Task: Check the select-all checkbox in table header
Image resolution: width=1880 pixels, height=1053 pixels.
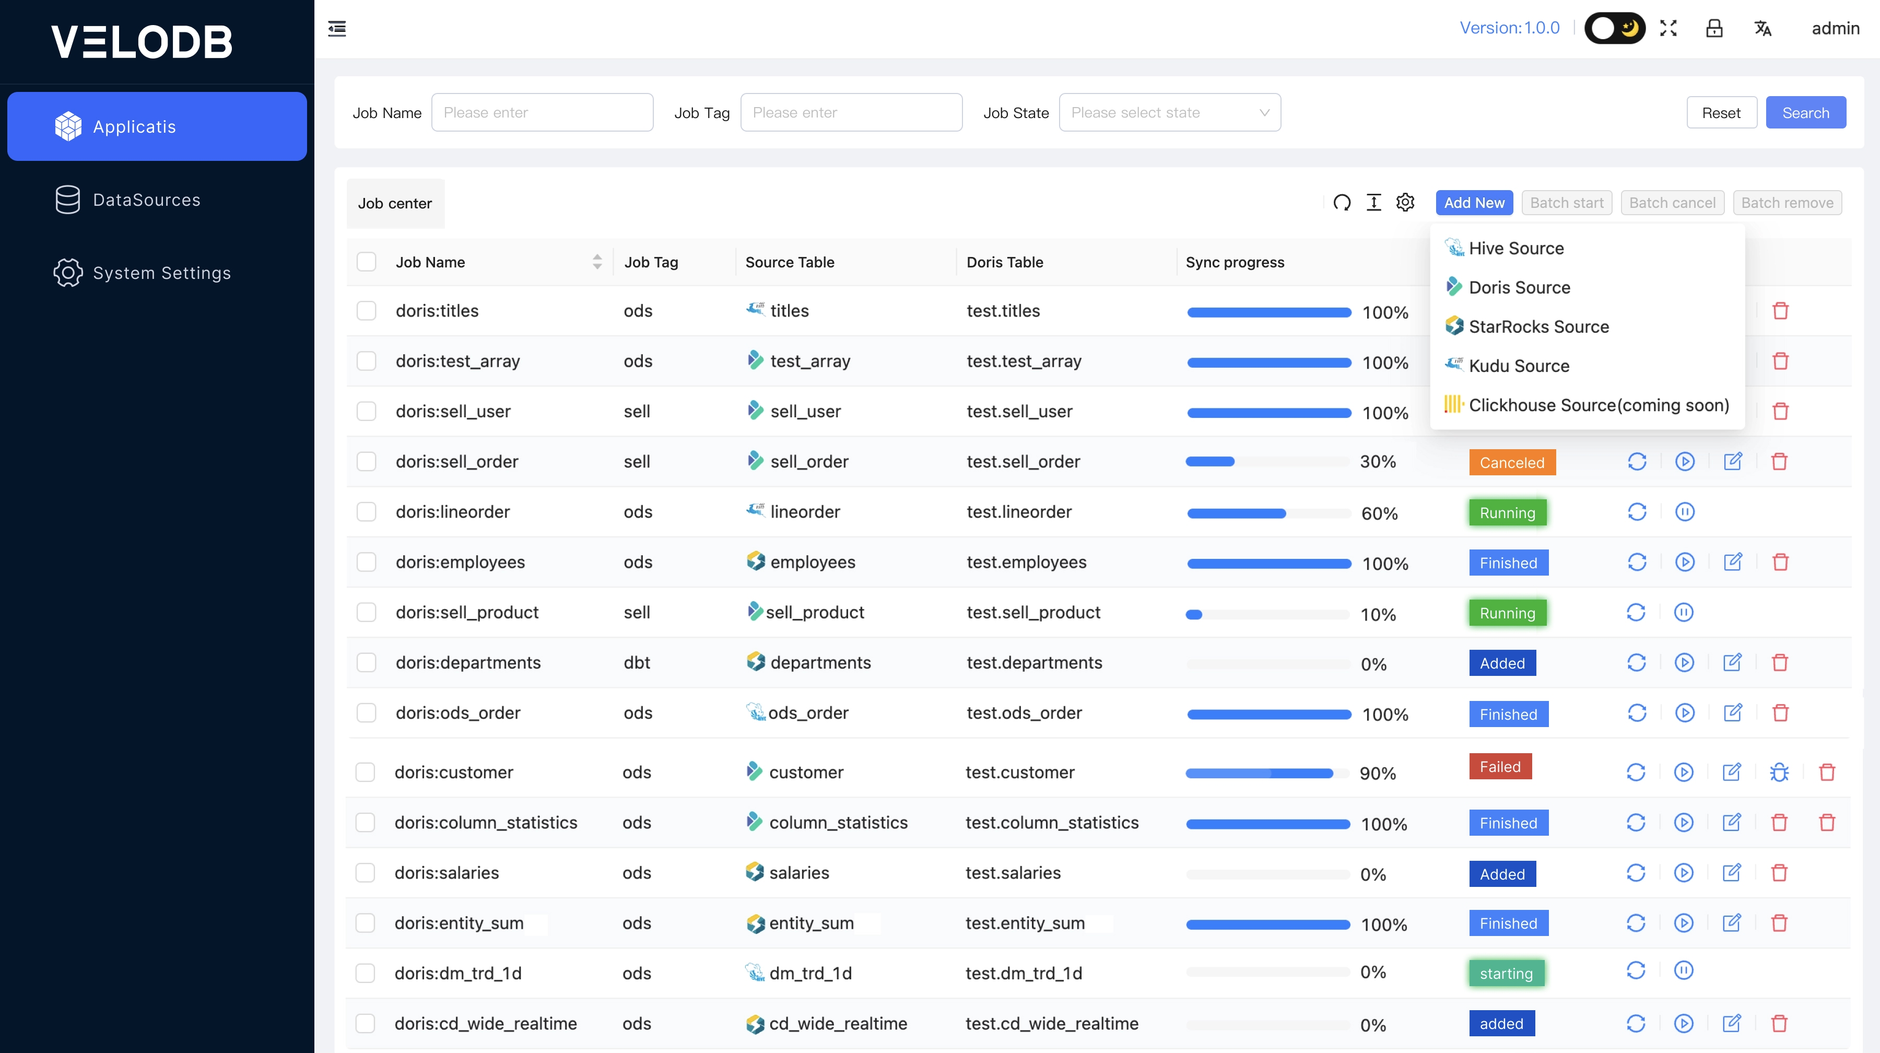Action: pos(367,262)
